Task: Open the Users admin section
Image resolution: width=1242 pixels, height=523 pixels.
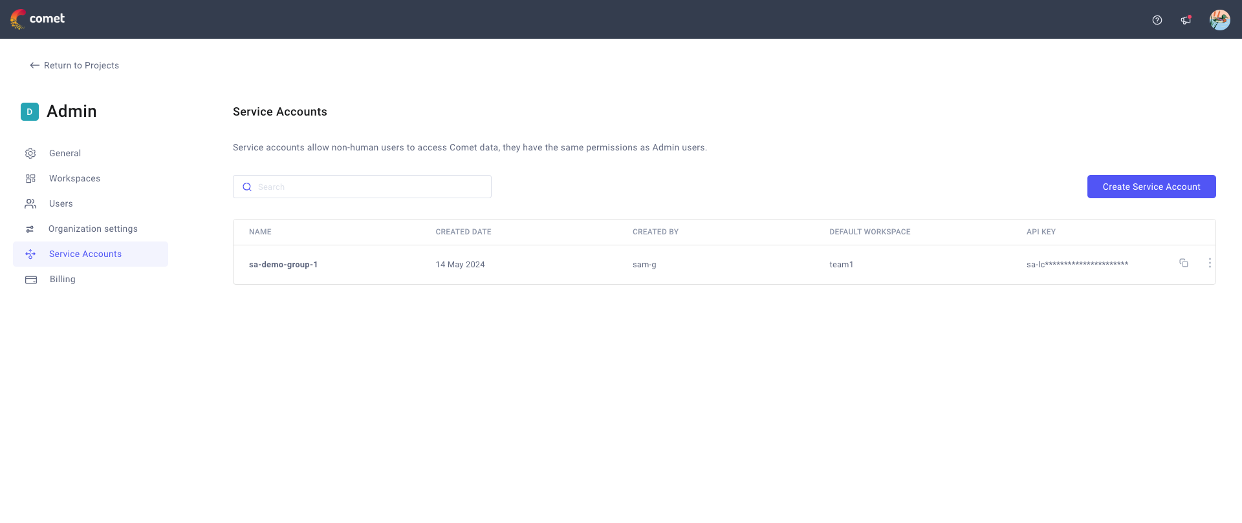Action: pos(61,203)
